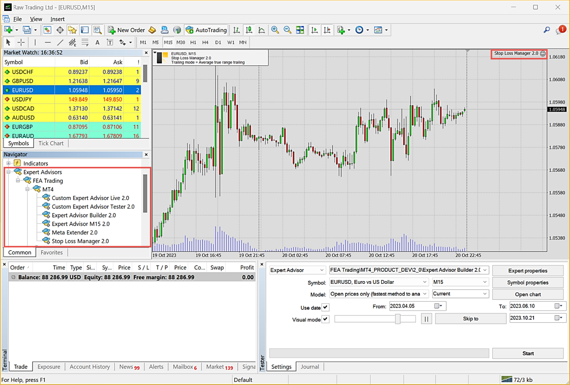Image resolution: width=570 pixels, height=385 pixels.
Task: Open the notifications chat icon
Action: click(561, 30)
